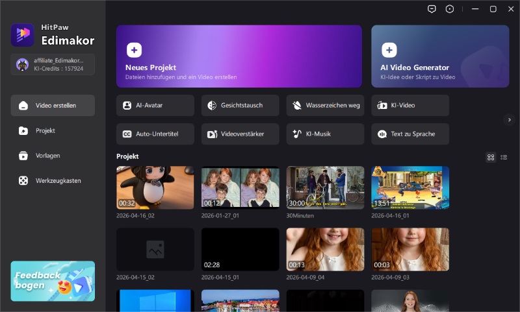Click the project name 2026-04-09_04

pyautogui.click(x=305, y=277)
